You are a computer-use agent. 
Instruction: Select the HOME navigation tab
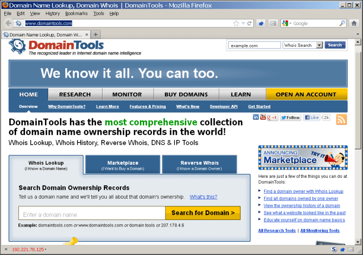(28, 94)
